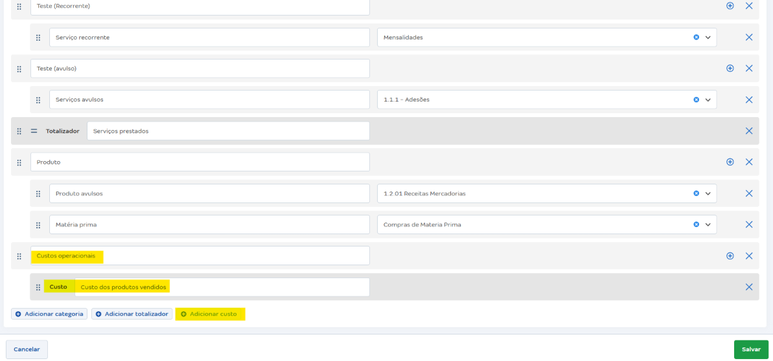Click drag handle of Totalizador row

click(19, 131)
